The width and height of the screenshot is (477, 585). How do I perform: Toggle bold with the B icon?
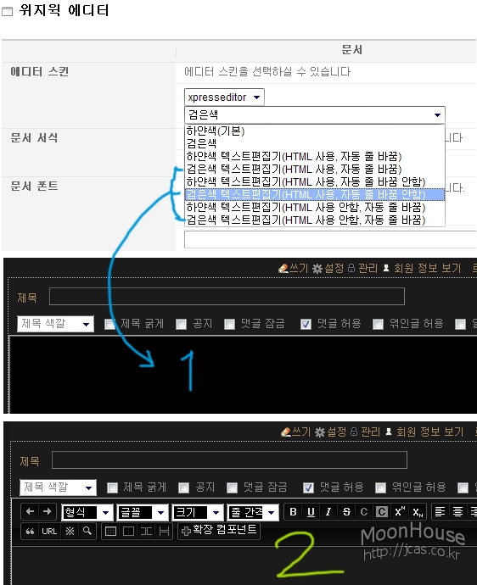pyautogui.click(x=293, y=512)
